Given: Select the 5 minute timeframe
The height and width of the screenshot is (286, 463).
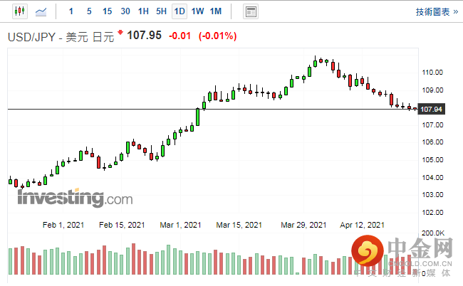Looking at the screenshot, I should 89,11.
